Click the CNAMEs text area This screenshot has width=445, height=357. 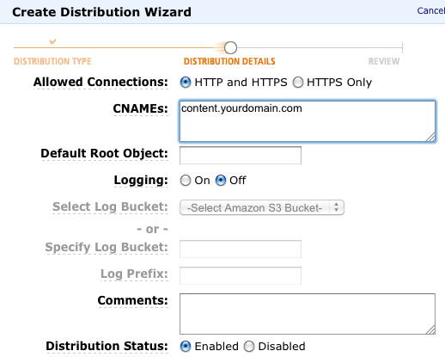click(308, 121)
